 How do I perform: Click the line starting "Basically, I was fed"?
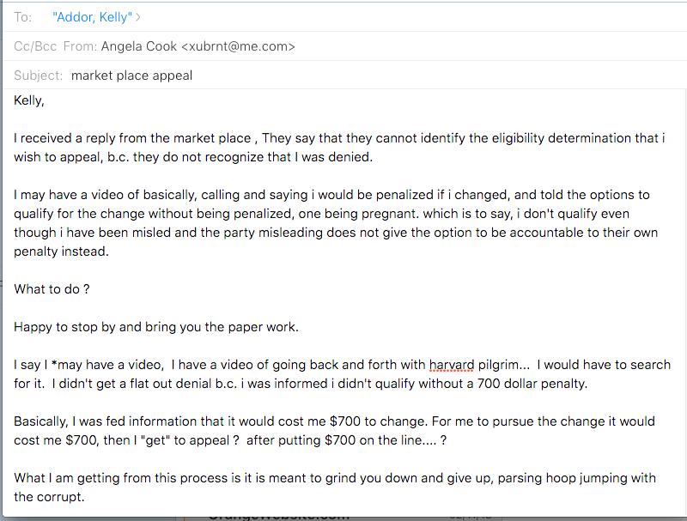point(334,421)
